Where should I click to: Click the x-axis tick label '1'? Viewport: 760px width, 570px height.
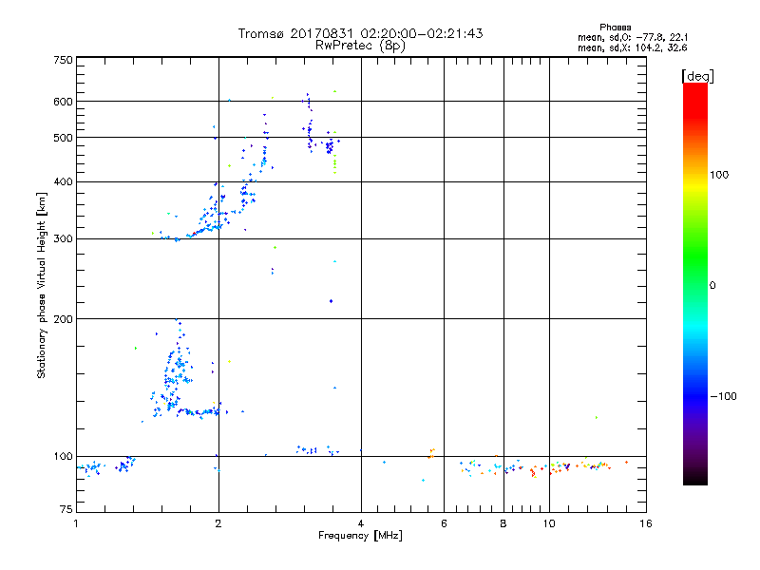tap(76, 523)
